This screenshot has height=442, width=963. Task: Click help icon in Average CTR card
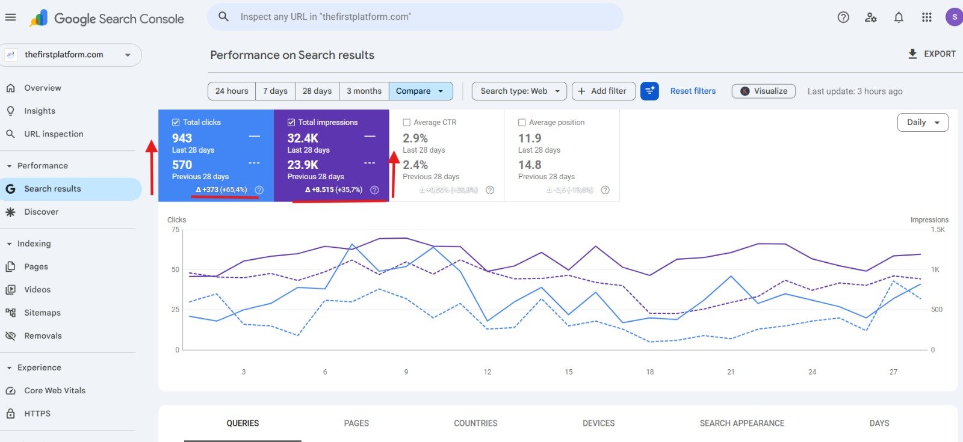(490, 190)
